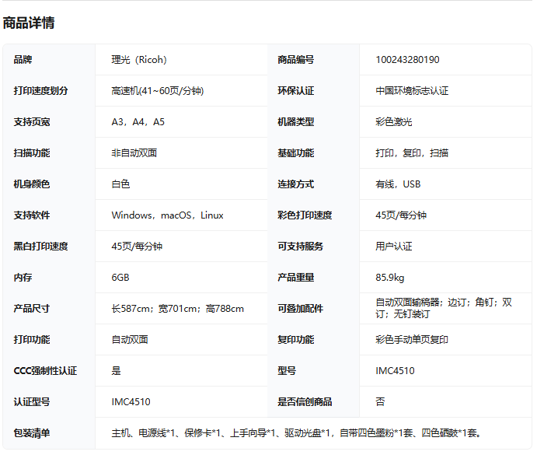Select the 机器类型 label

[x=296, y=122]
